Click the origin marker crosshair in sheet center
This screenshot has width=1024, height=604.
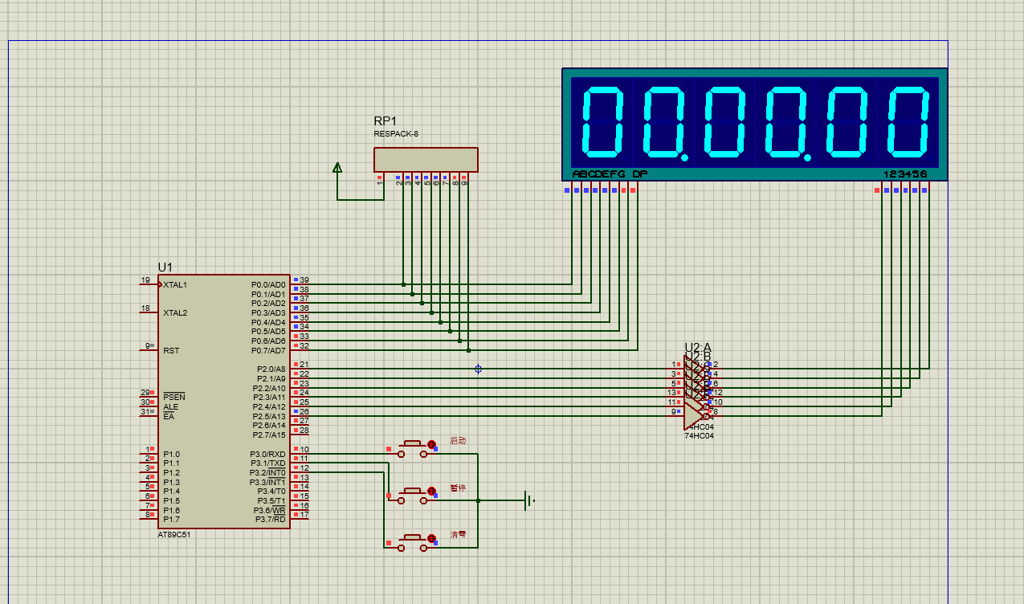pos(478,369)
